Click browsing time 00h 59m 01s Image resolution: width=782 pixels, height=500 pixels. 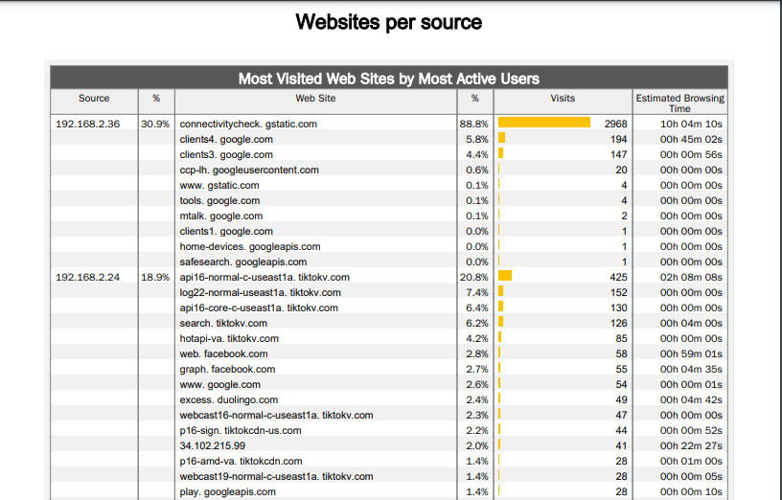[691, 354]
